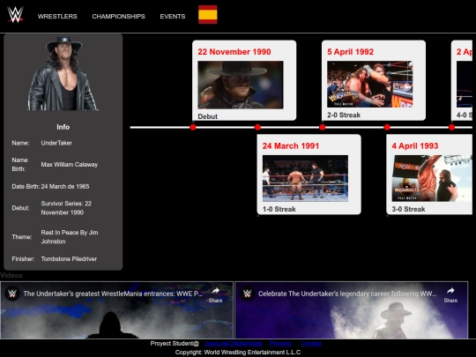Viewport: 476px width, 357px height.
Task: Click the 'Videos' section heading
Action: (x=11, y=275)
